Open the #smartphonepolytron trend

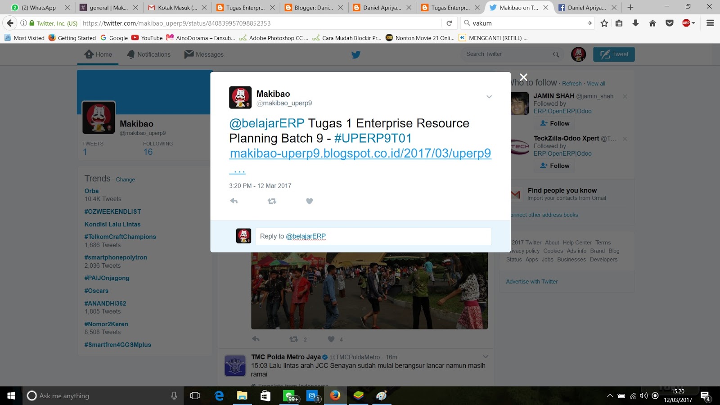pyautogui.click(x=116, y=257)
